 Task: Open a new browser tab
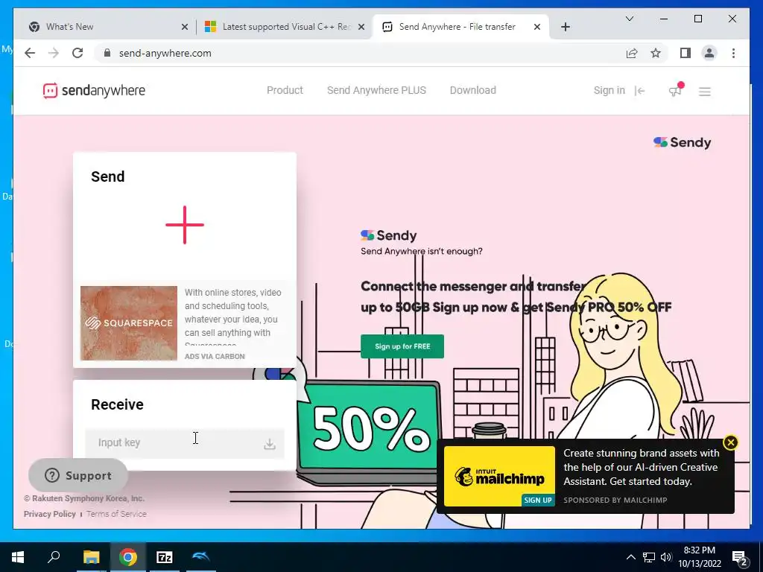click(x=565, y=27)
